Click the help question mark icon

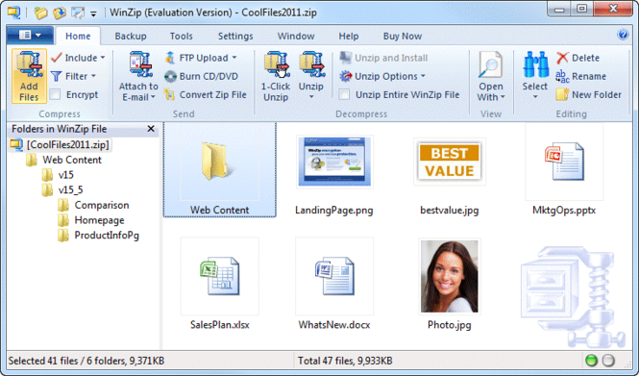point(623,35)
